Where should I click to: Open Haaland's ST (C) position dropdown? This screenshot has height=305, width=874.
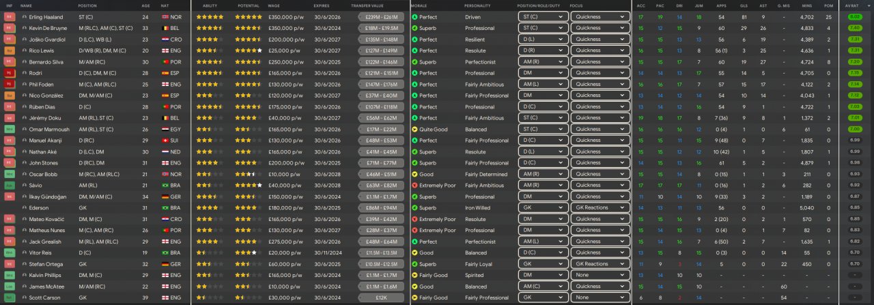(x=543, y=16)
